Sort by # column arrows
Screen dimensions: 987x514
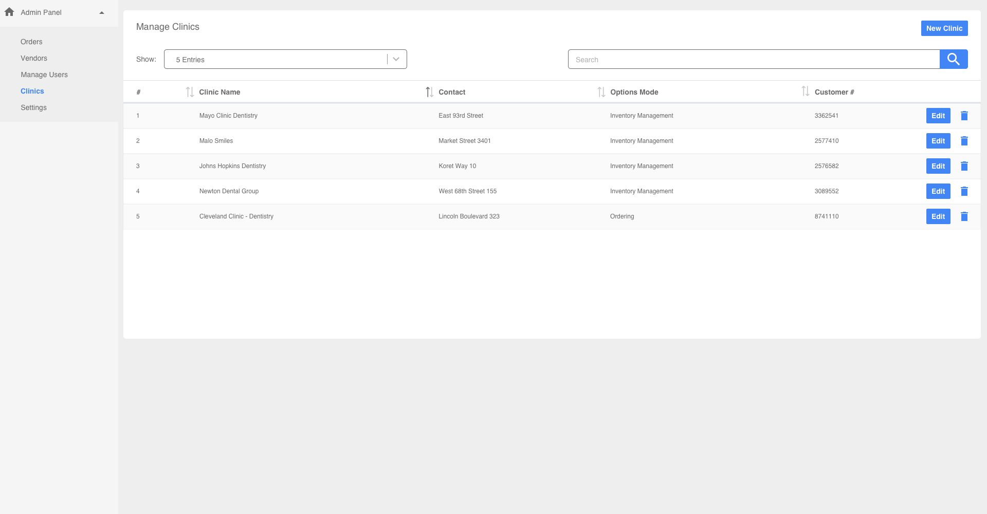(x=190, y=92)
